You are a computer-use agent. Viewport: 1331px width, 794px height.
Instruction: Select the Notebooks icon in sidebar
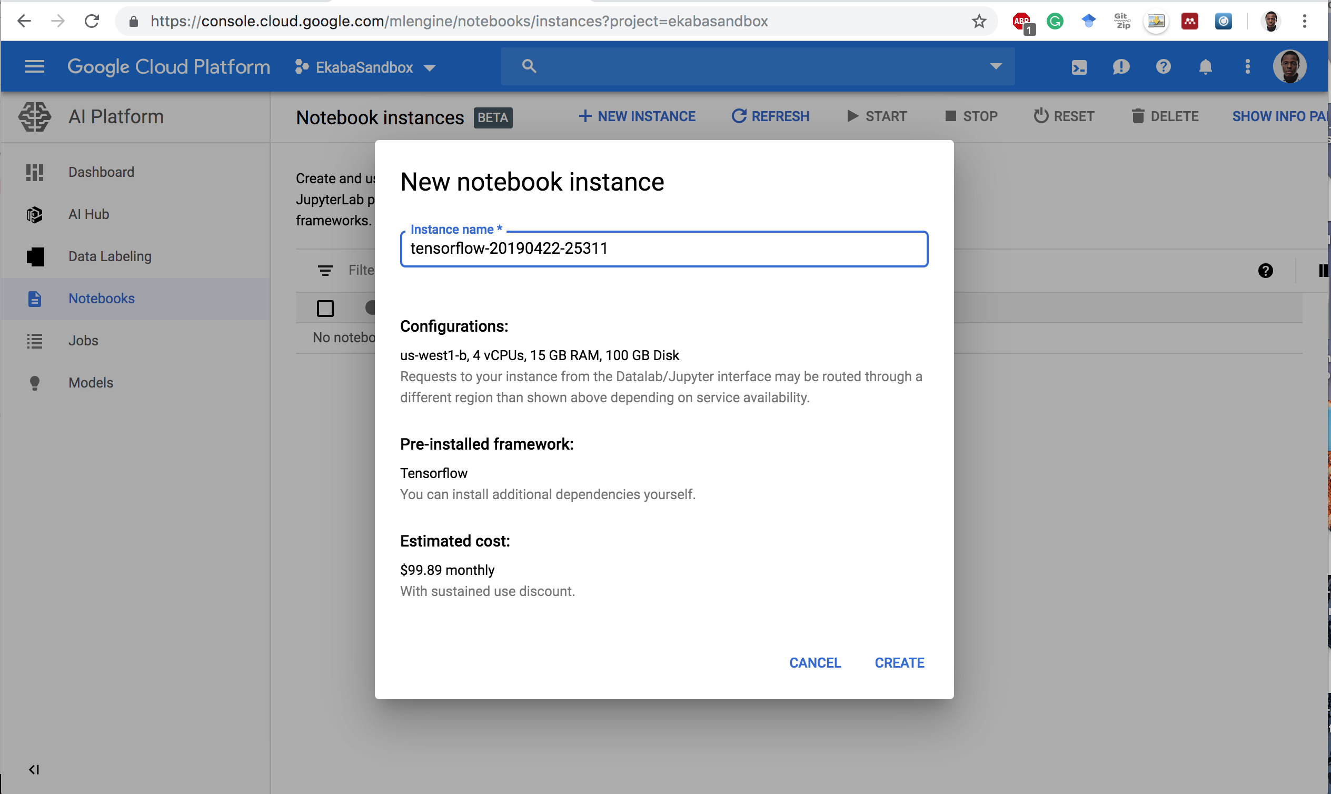coord(35,299)
